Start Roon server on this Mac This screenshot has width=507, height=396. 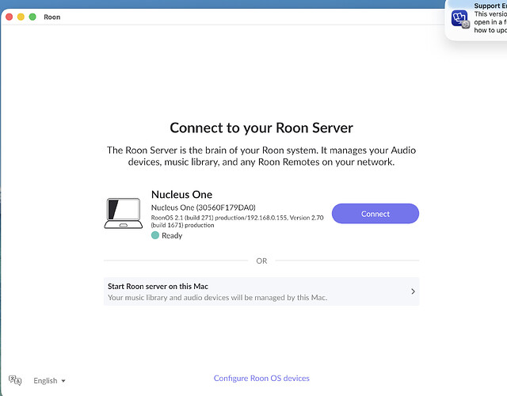[x=261, y=291]
